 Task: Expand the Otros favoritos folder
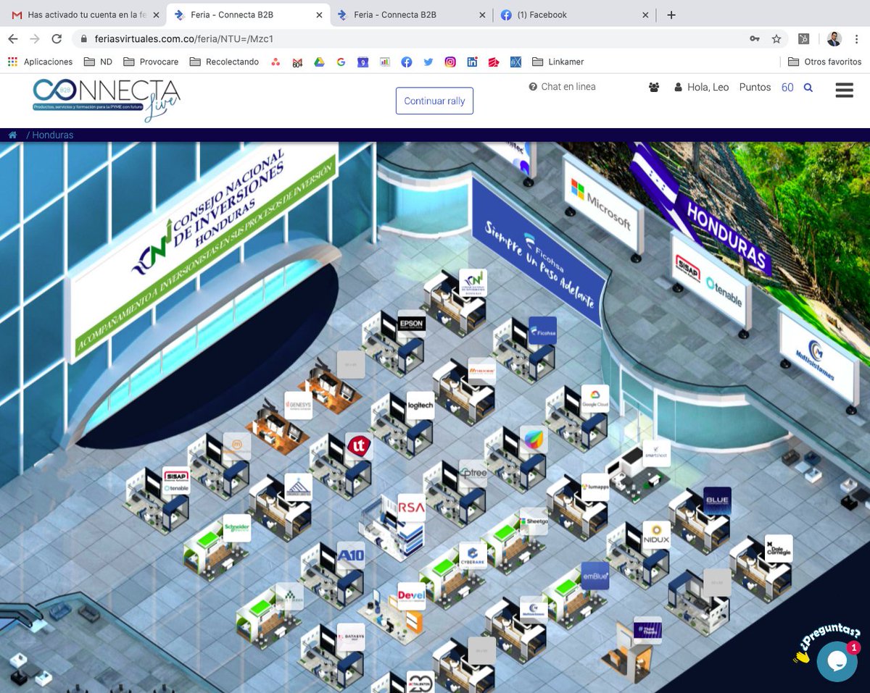click(824, 62)
